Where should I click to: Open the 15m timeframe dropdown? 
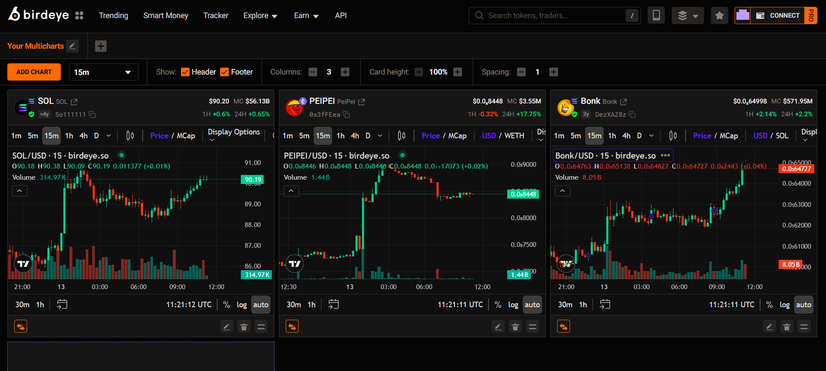click(103, 72)
